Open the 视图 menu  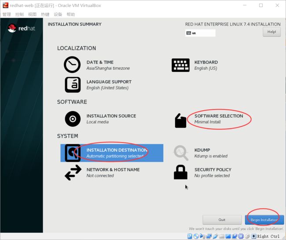32,14
